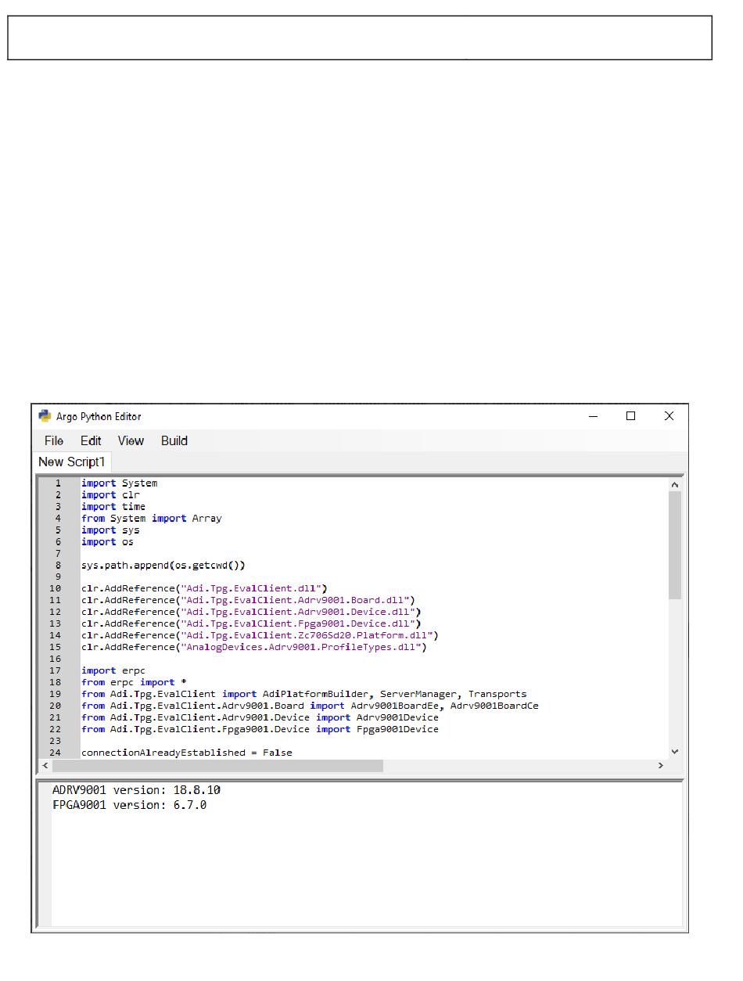Click line number 24 in the gutter

click(56, 753)
